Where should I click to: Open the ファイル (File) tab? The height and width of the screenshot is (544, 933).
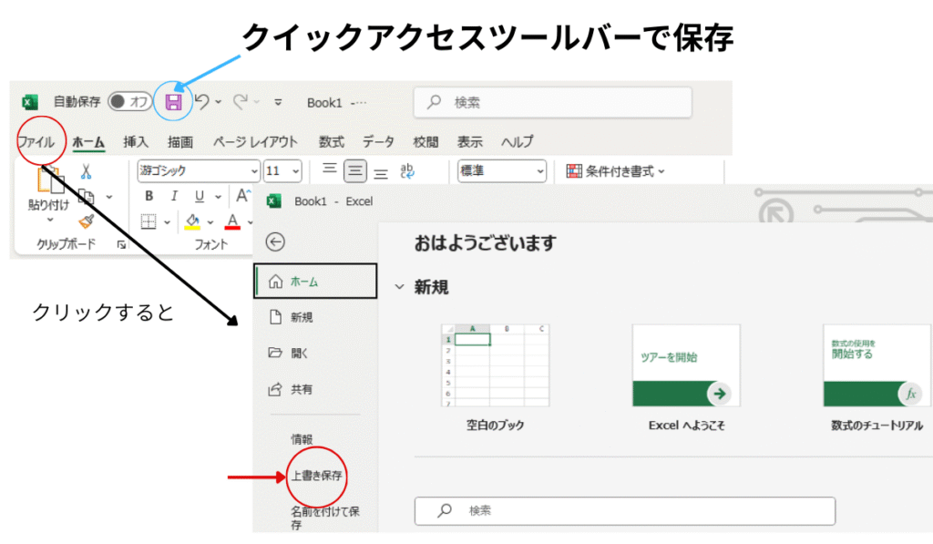pos(36,142)
